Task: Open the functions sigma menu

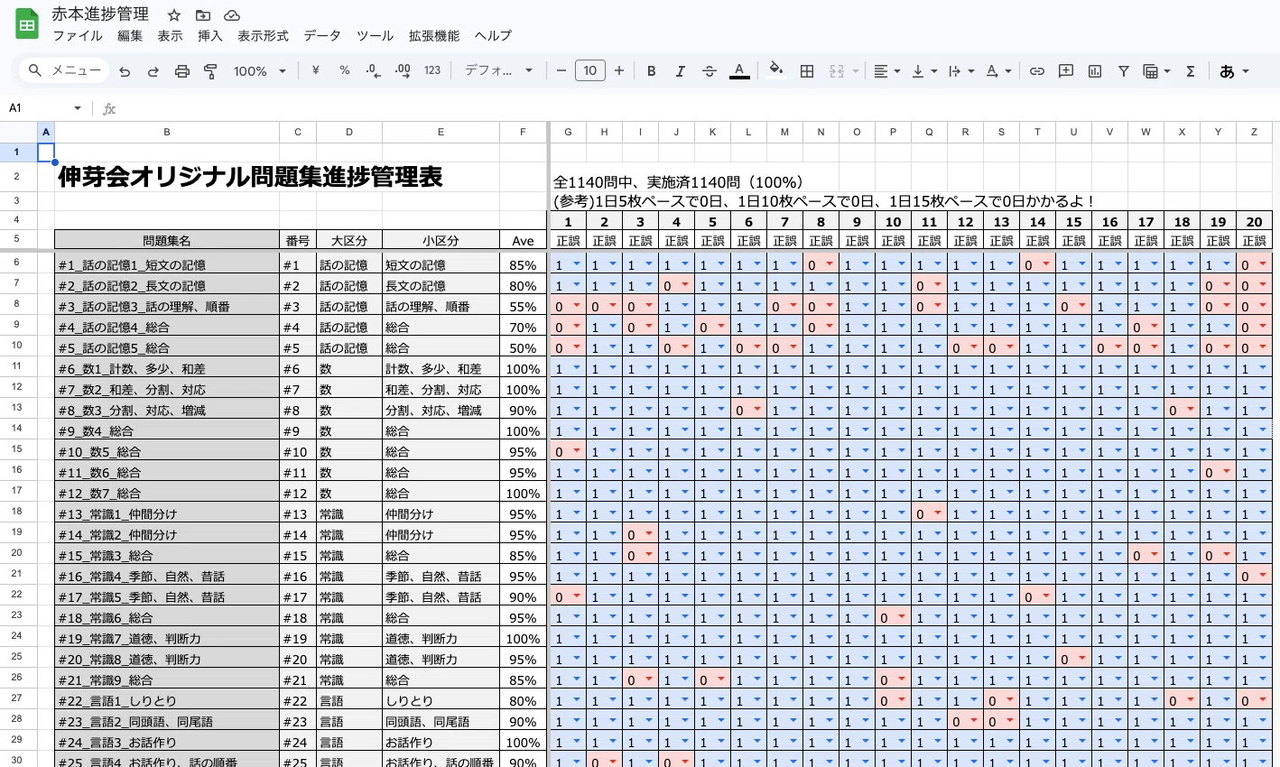Action: pyautogui.click(x=1191, y=70)
